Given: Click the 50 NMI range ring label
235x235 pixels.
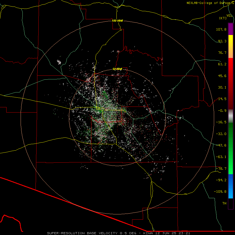Looking at the screenshot, I should tap(117, 69).
